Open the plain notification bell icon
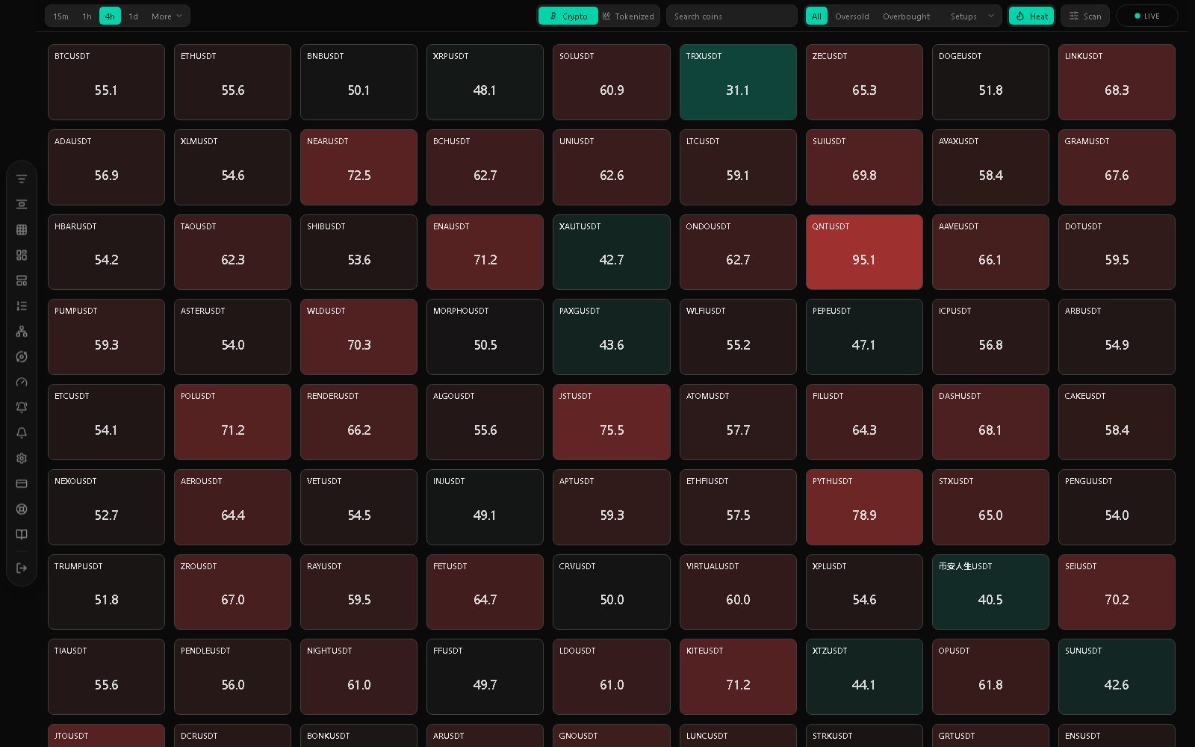The image size is (1195, 747). pos(22,433)
